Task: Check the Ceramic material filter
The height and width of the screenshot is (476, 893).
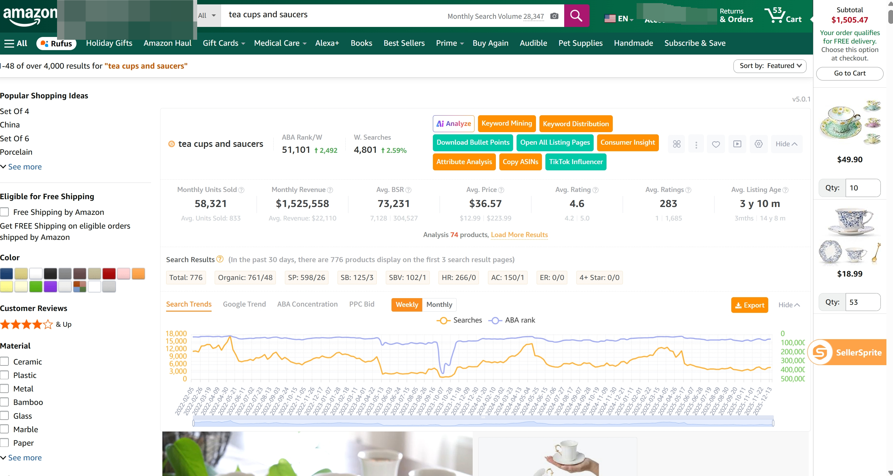Action: [x=4, y=361]
